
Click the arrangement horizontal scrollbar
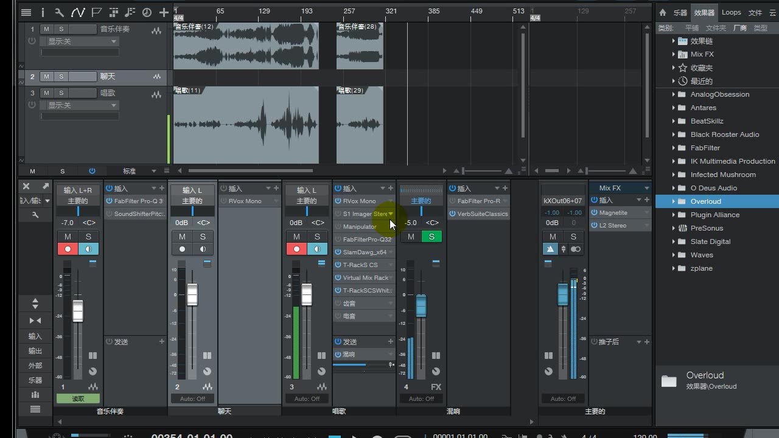point(250,171)
